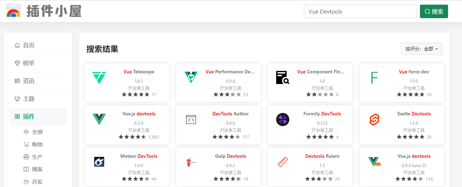Click the shirt icon beside 主题
This screenshot has width=462, height=187.
(x=17, y=99)
